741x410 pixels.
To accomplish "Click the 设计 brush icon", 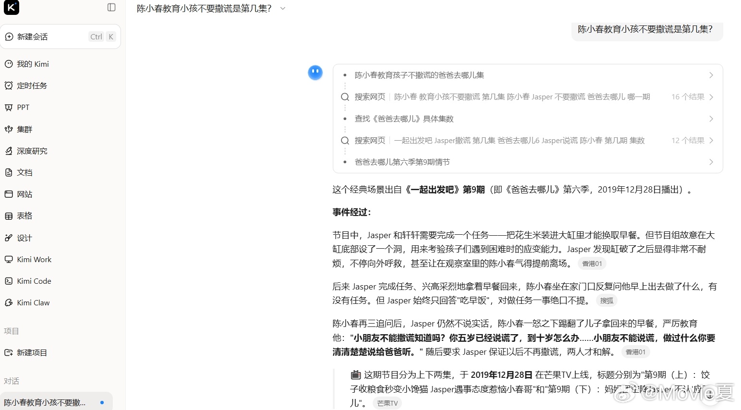I will tap(9, 238).
